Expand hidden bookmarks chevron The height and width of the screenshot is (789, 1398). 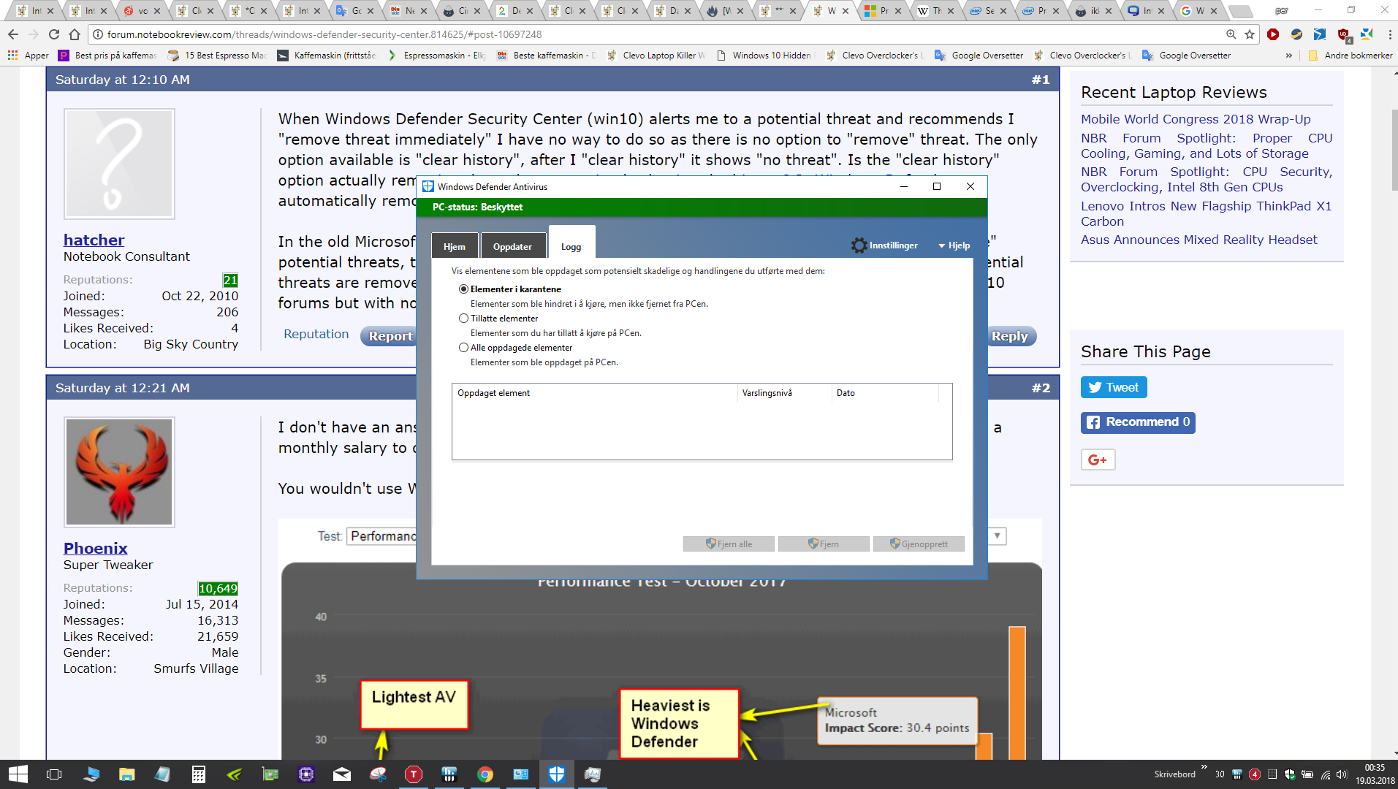click(1288, 56)
